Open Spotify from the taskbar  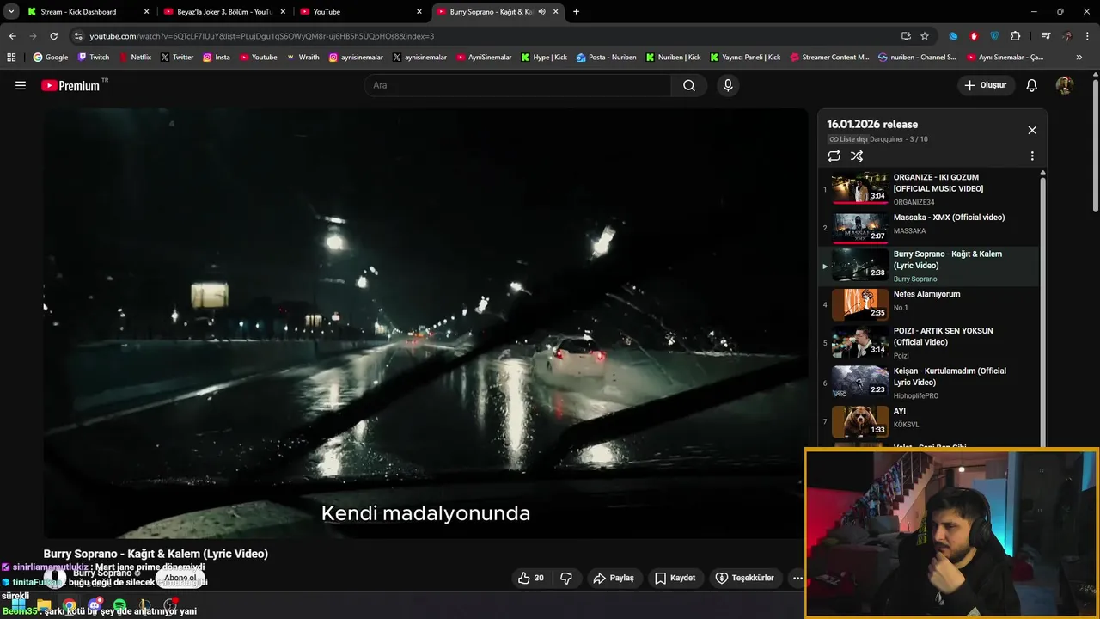click(x=119, y=604)
